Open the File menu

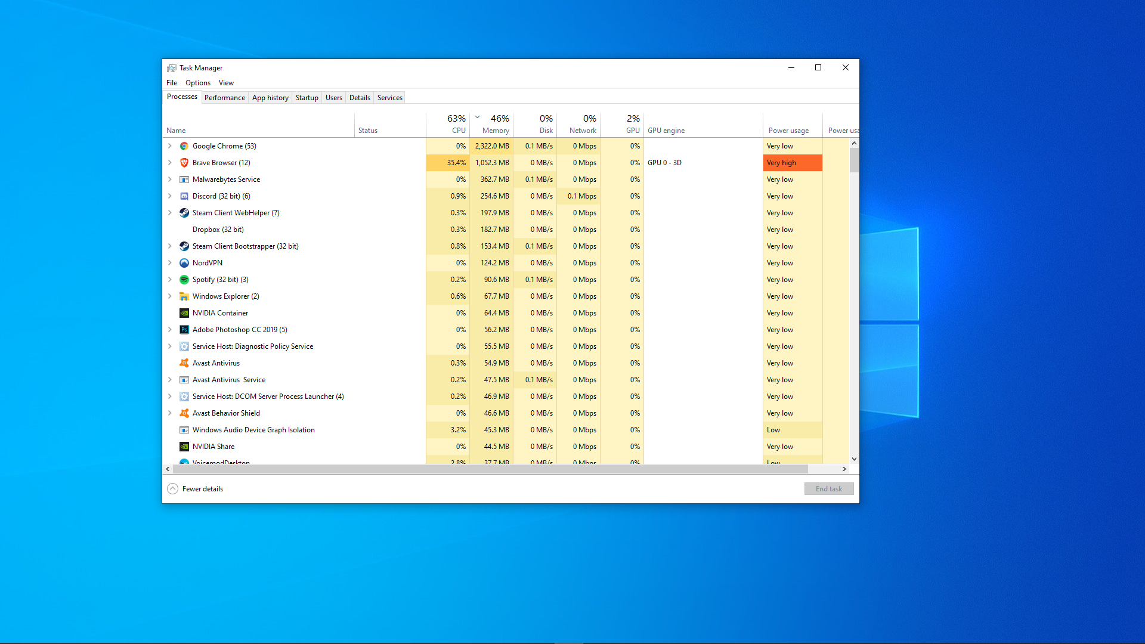(172, 83)
